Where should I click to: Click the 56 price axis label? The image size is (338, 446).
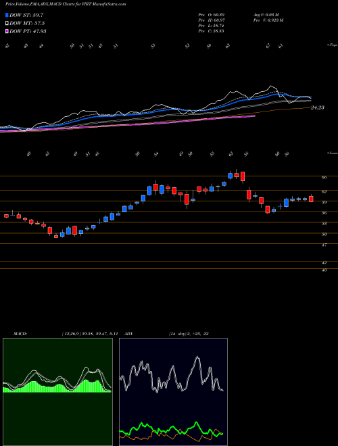(x=324, y=213)
